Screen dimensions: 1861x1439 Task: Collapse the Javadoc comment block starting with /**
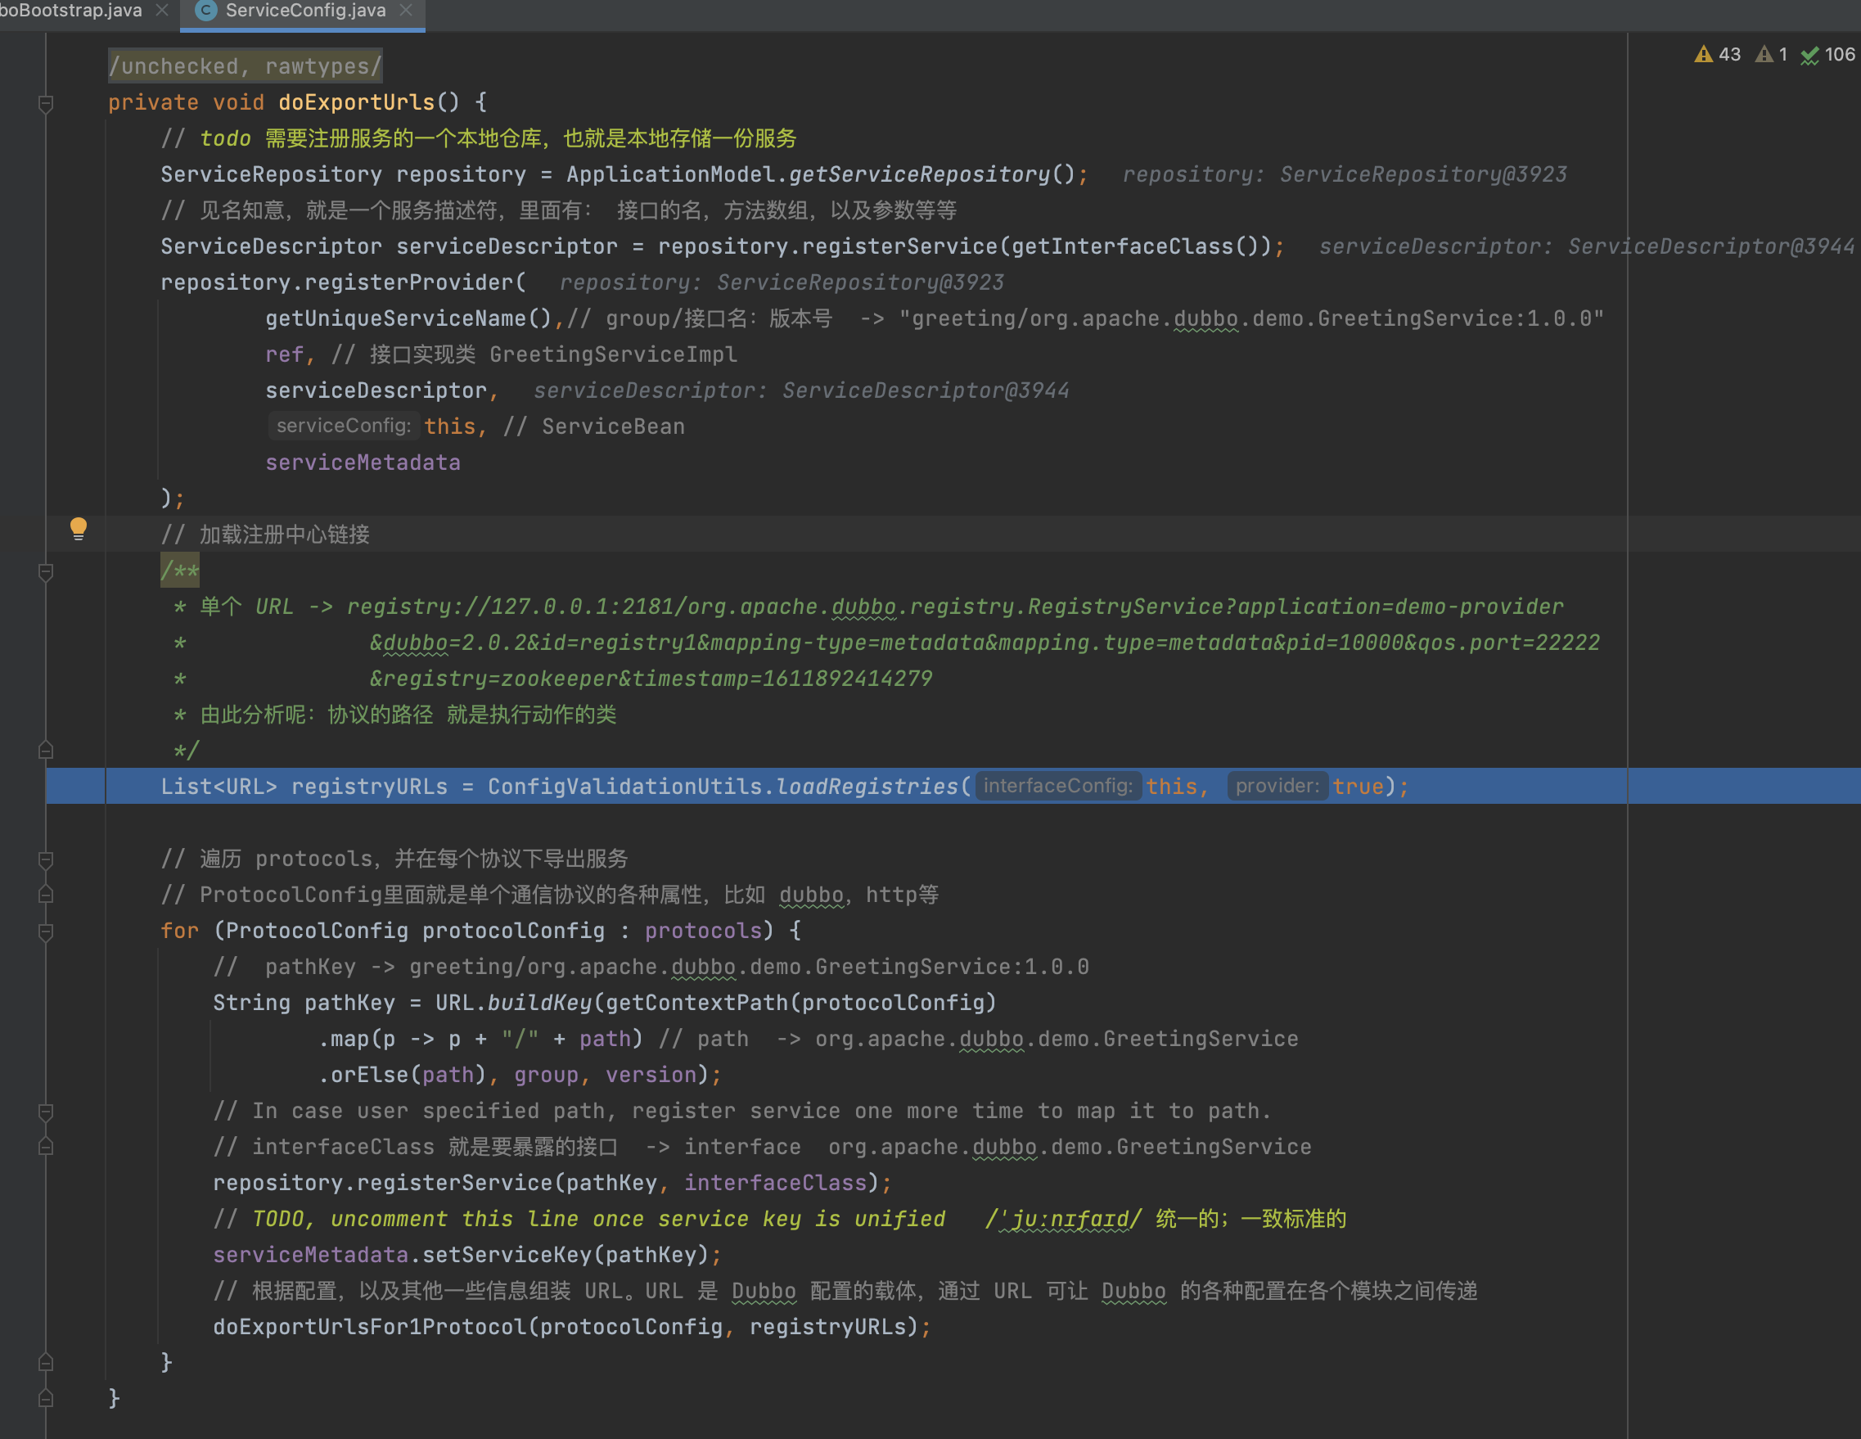(x=46, y=572)
